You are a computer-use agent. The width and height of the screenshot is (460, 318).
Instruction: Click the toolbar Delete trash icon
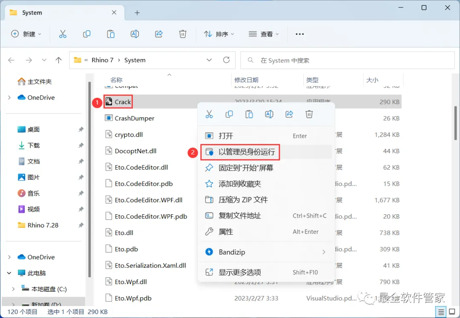pos(183,34)
